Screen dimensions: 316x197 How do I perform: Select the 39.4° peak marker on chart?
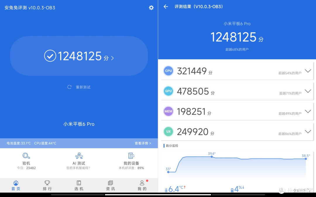coord(212,157)
